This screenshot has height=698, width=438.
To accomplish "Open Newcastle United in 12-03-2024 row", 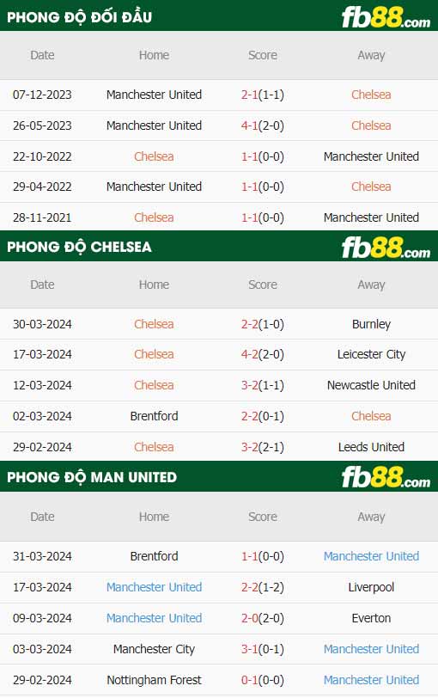I will [x=371, y=385].
